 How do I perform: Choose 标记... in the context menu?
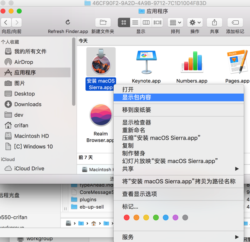179,207
